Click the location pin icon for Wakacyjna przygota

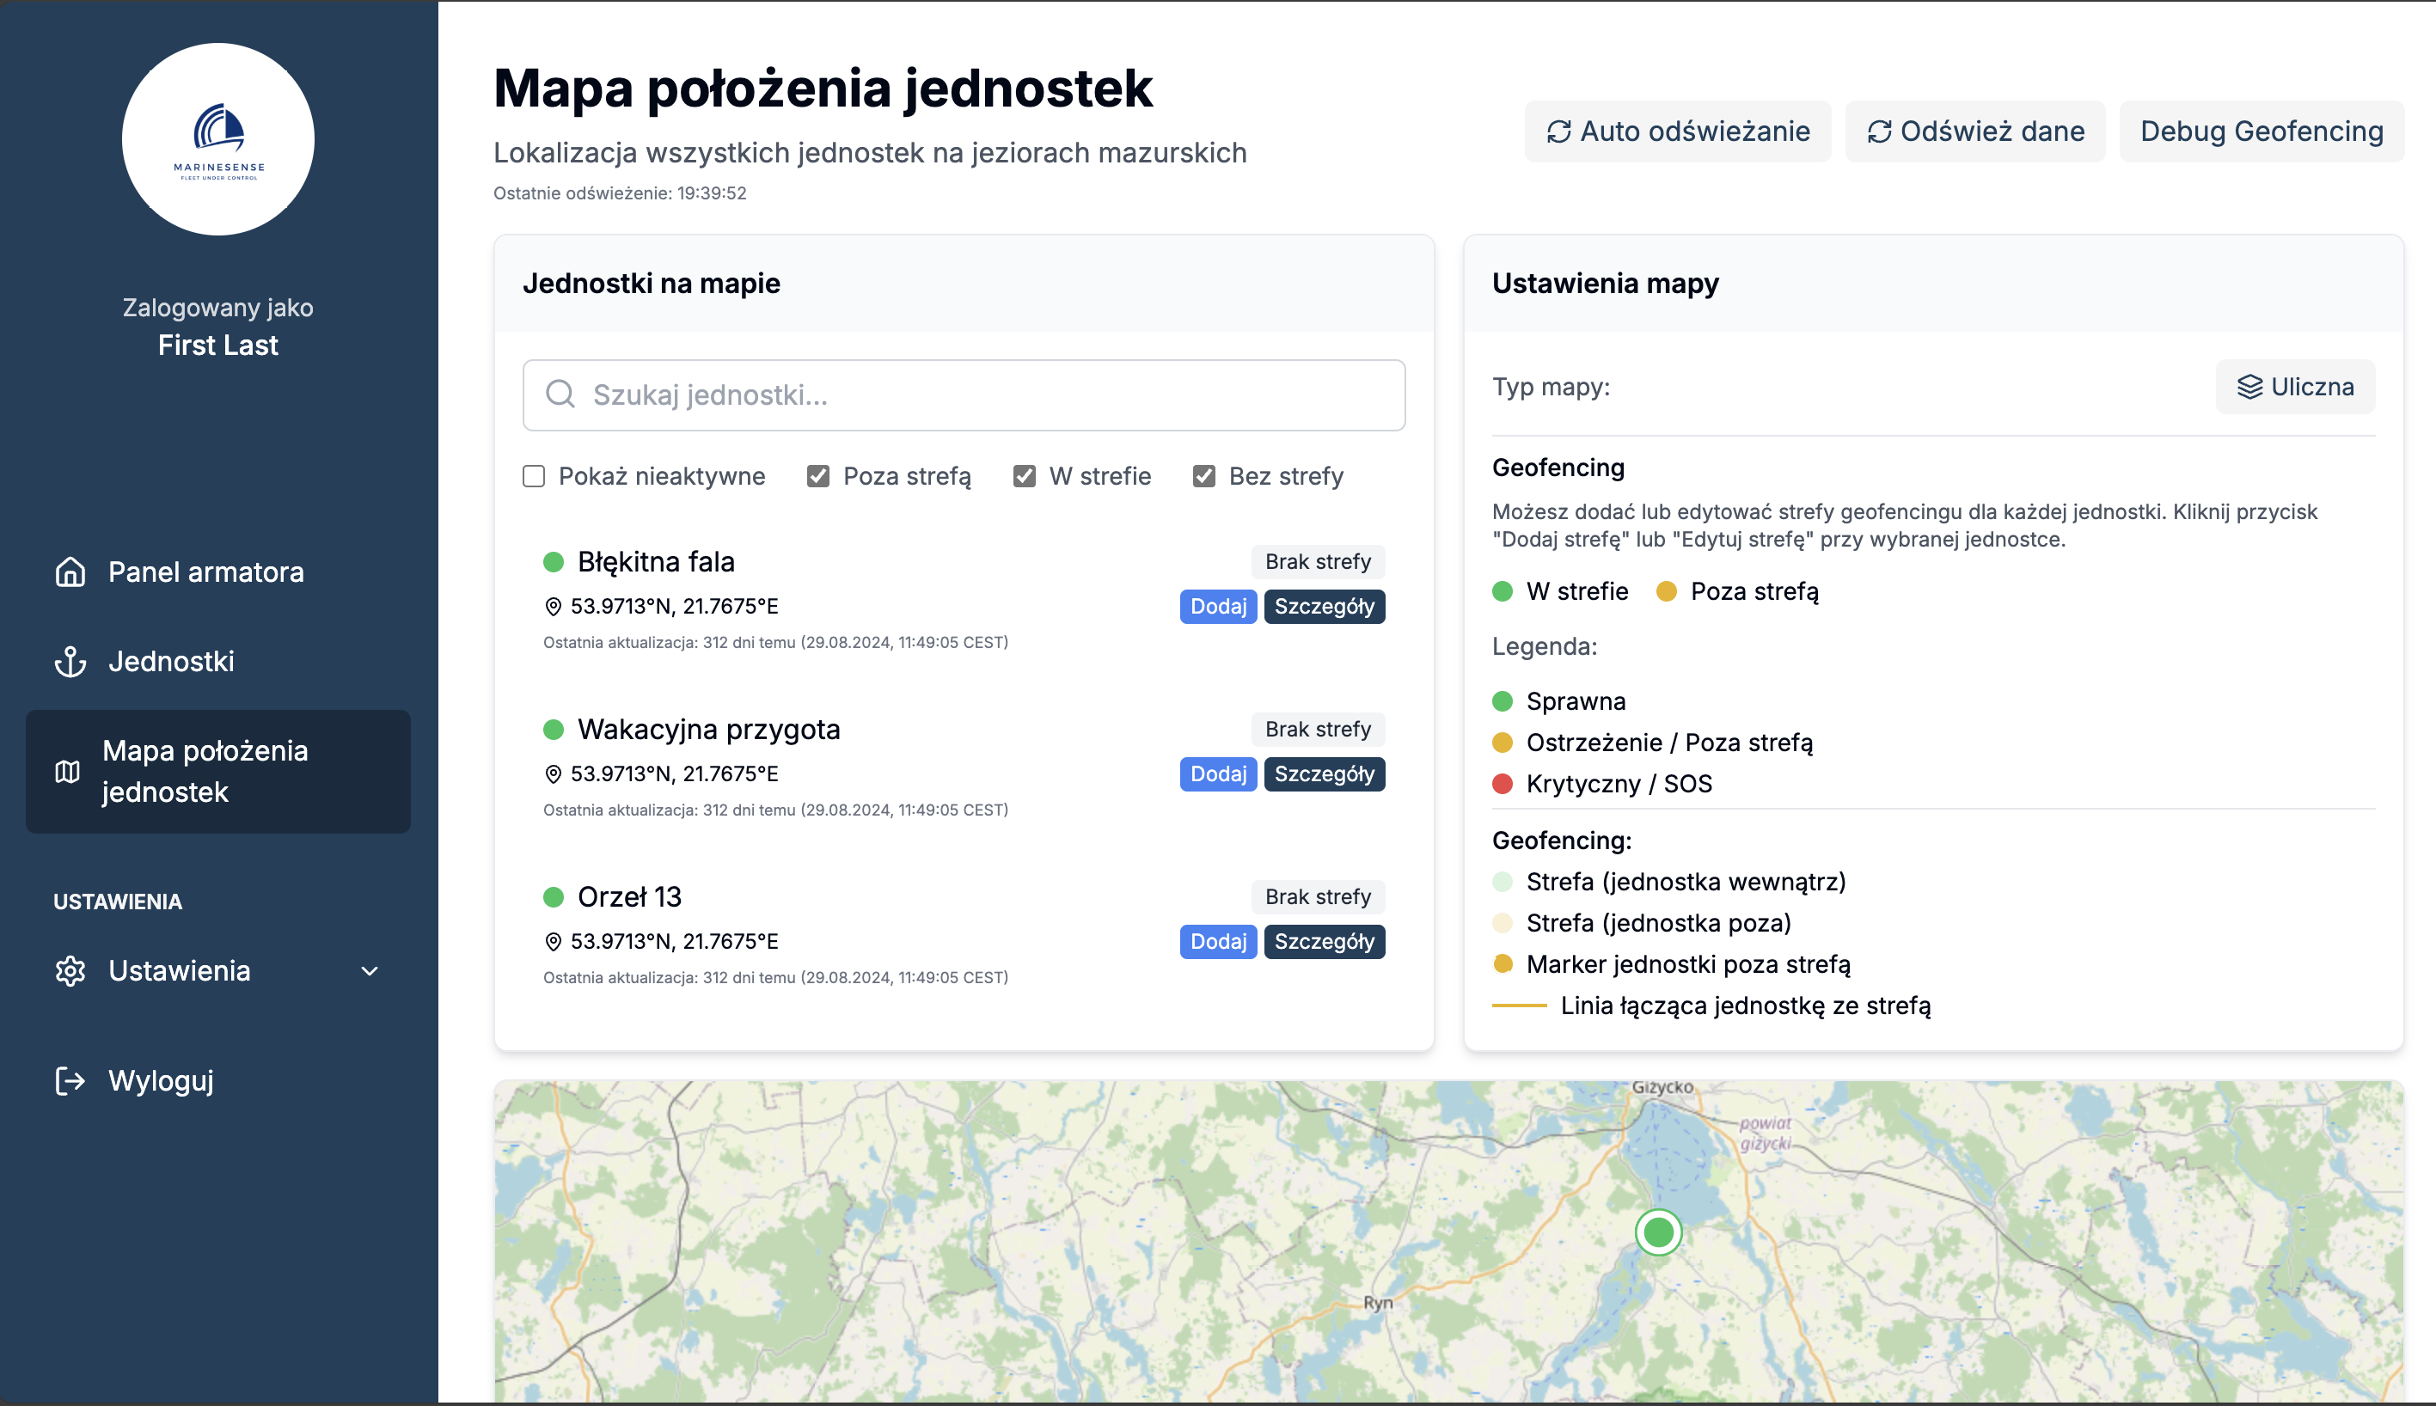[554, 774]
